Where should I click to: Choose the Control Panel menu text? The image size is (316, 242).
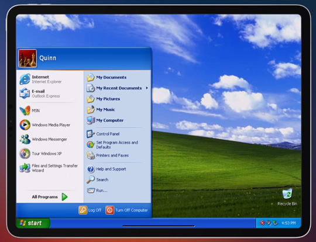(108, 134)
